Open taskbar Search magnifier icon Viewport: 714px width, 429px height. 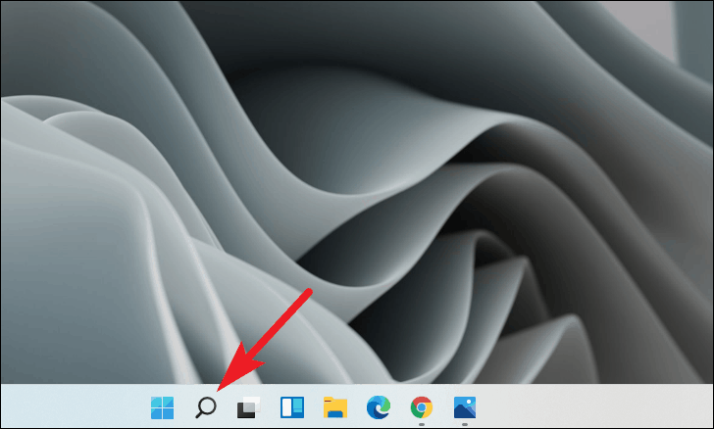[x=206, y=407]
